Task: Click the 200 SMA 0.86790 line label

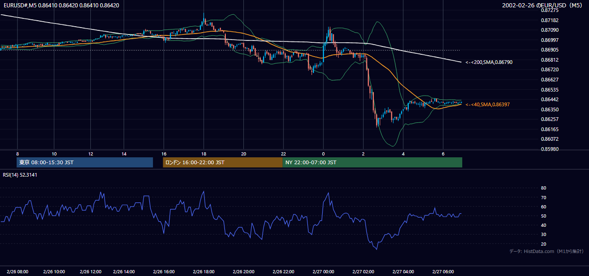Action: 489,62
